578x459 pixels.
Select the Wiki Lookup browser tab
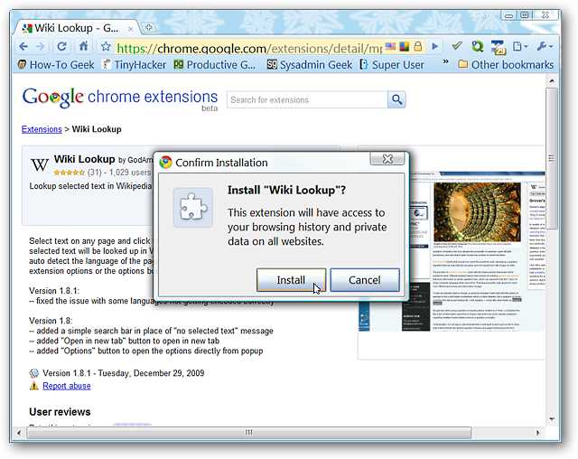[76, 28]
